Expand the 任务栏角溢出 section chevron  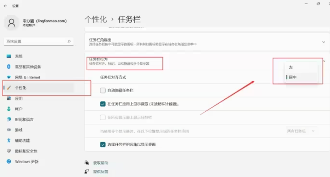[323, 42]
